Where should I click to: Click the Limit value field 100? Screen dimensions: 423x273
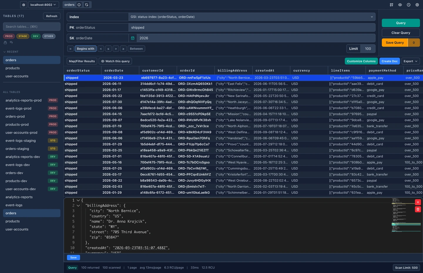click(x=368, y=49)
